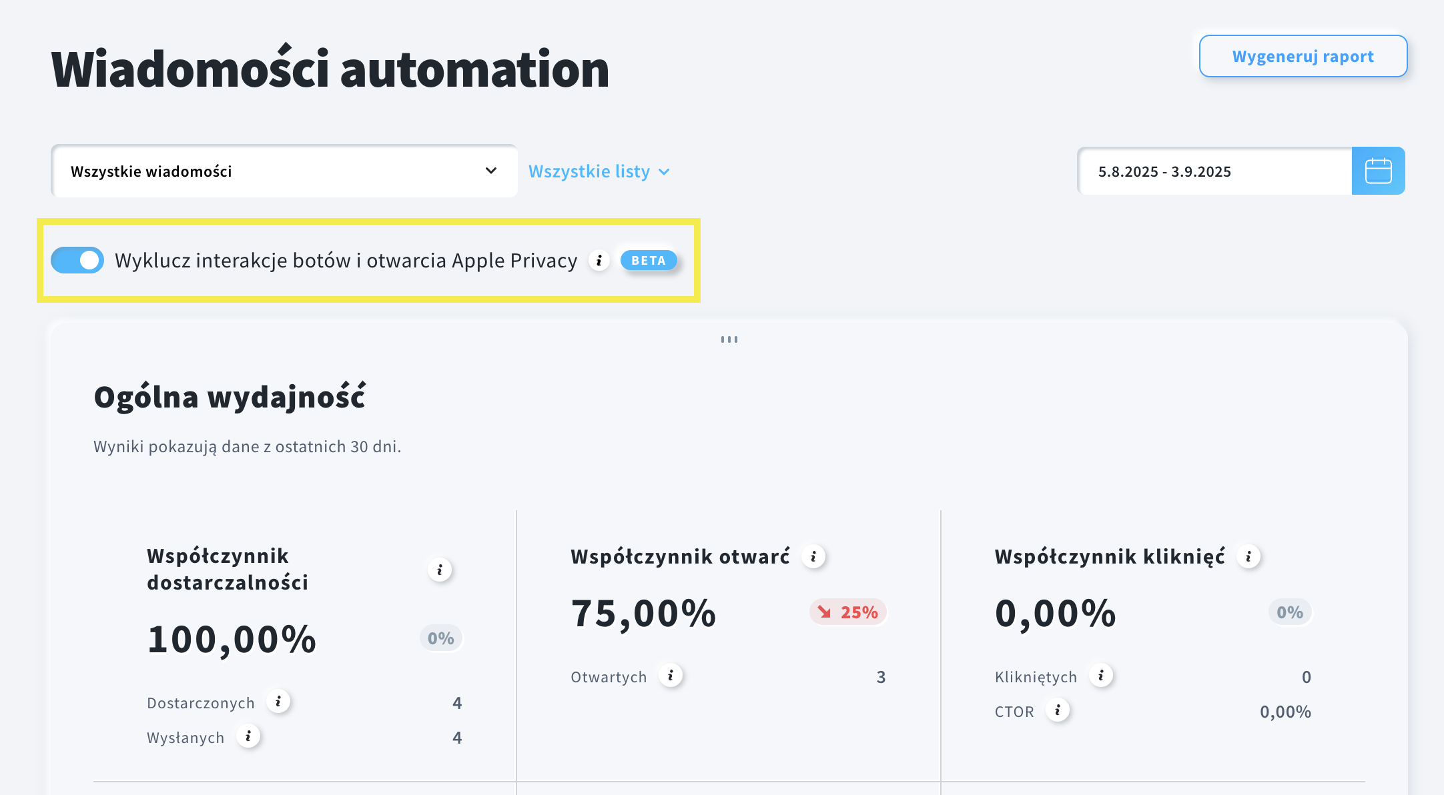
Task: Open info icon next to Otwartych
Action: click(x=671, y=676)
